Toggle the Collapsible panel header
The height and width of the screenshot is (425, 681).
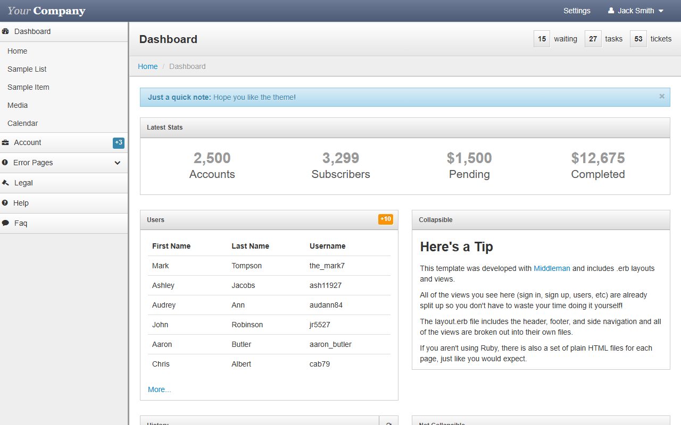tap(541, 220)
